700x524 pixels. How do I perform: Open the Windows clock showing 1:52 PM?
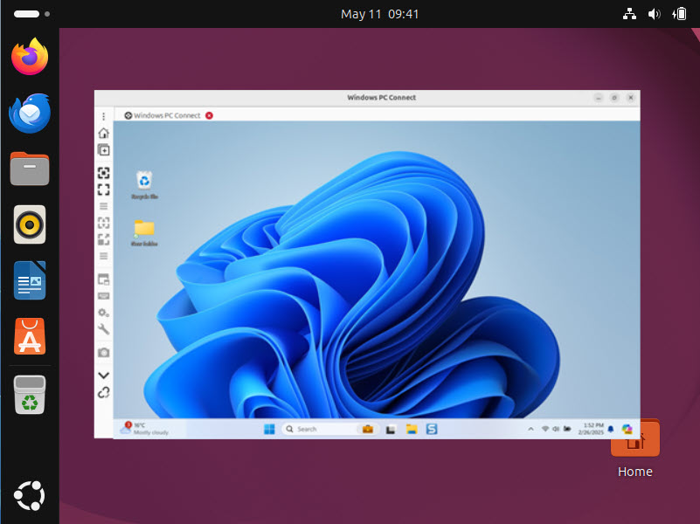(x=591, y=429)
